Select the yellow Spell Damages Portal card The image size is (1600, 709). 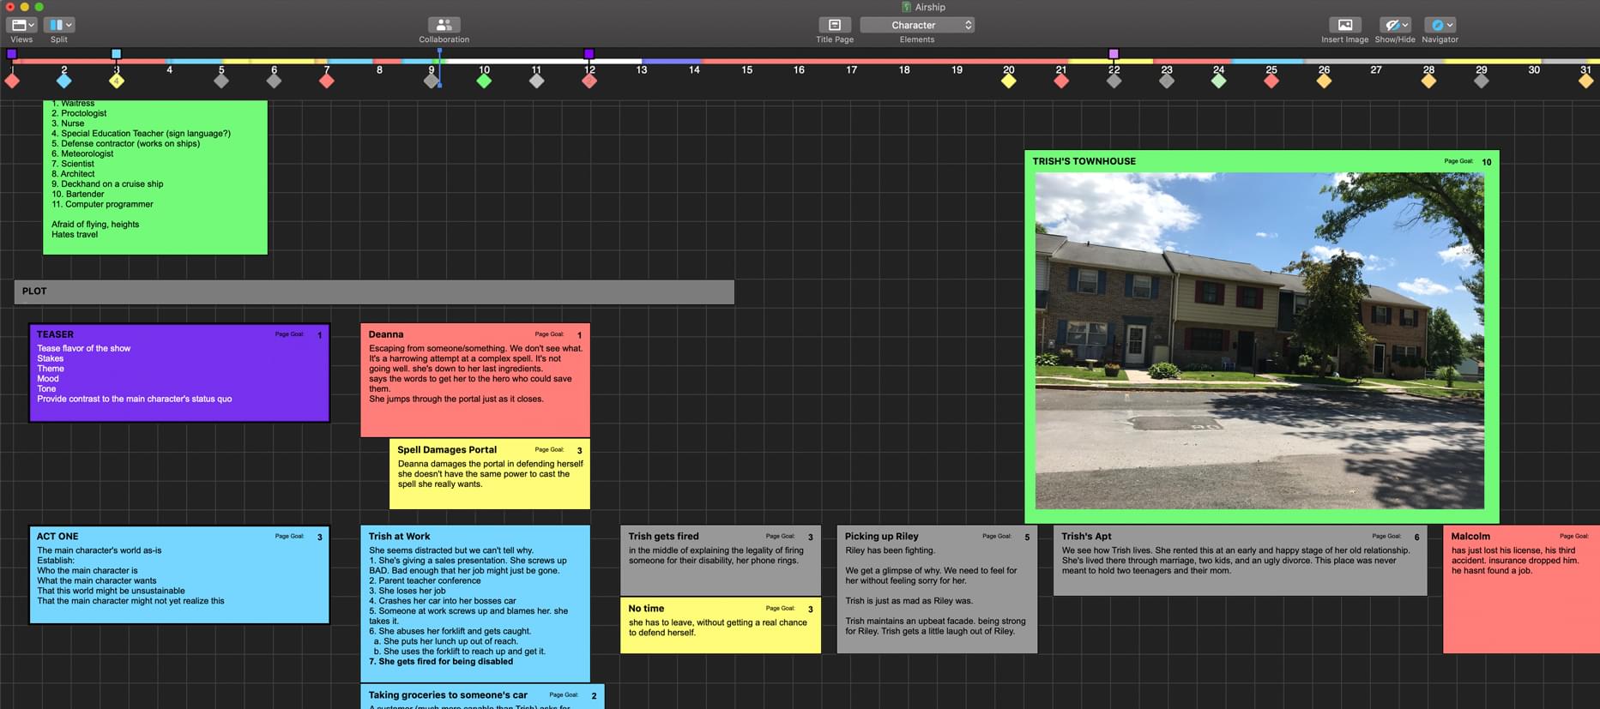click(x=490, y=474)
